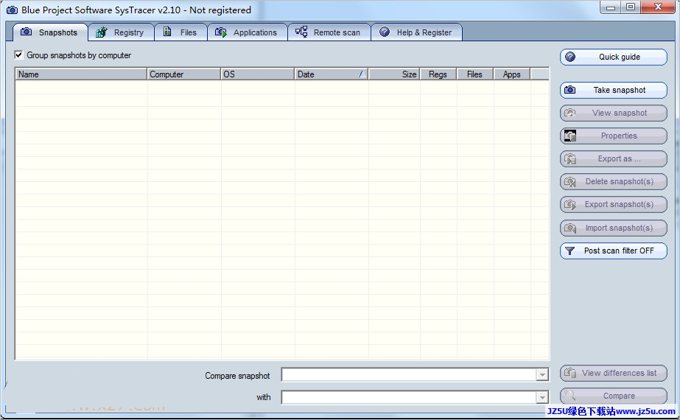The width and height of the screenshot is (680, 420).
Task: Toggle Group snapshots by computer checkbox
Action: coord(18,55)
